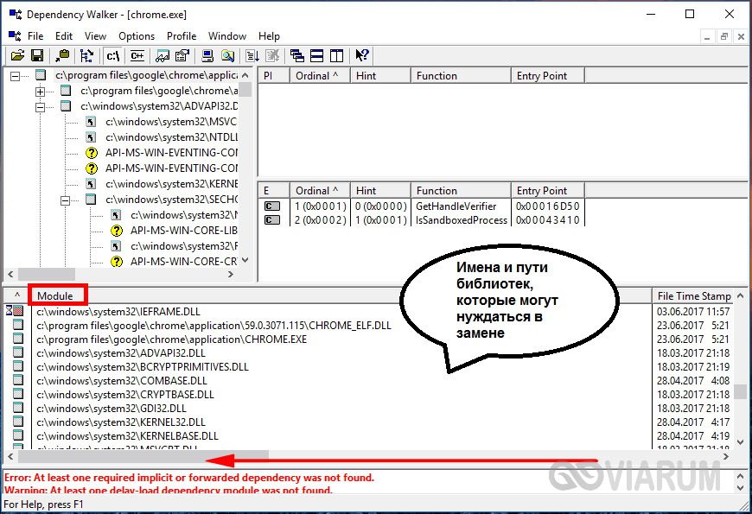This screenshot has height=514, width=752.
Task: Click the document icon beside File menu
Action: click(15, 36)
